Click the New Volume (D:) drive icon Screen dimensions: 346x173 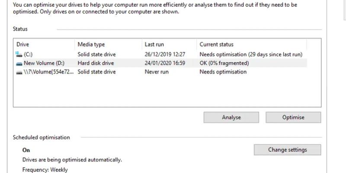(19, 64)
